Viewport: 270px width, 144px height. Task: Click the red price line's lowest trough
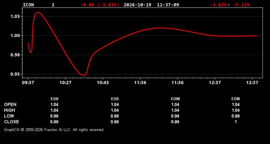(x=84, y=75)
